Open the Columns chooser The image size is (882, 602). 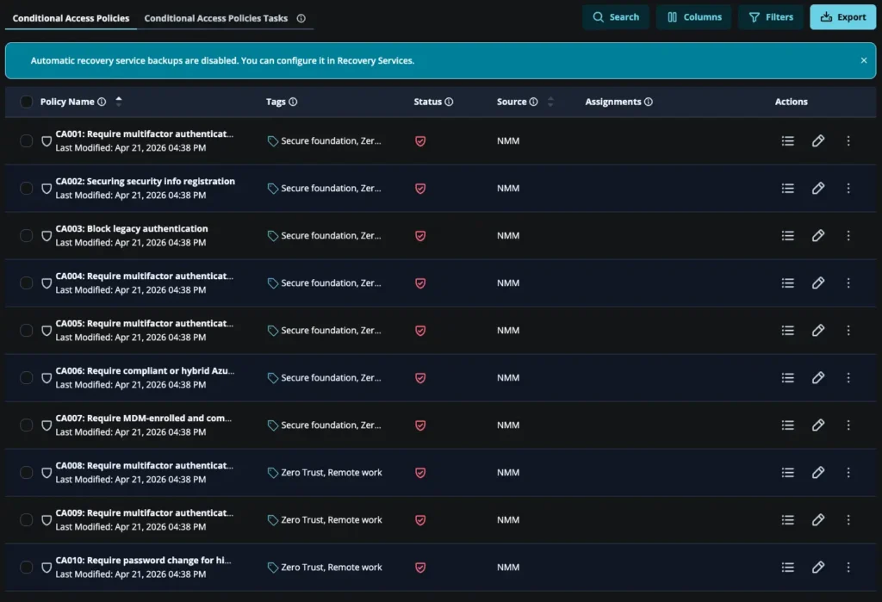[x=693, y=17]
